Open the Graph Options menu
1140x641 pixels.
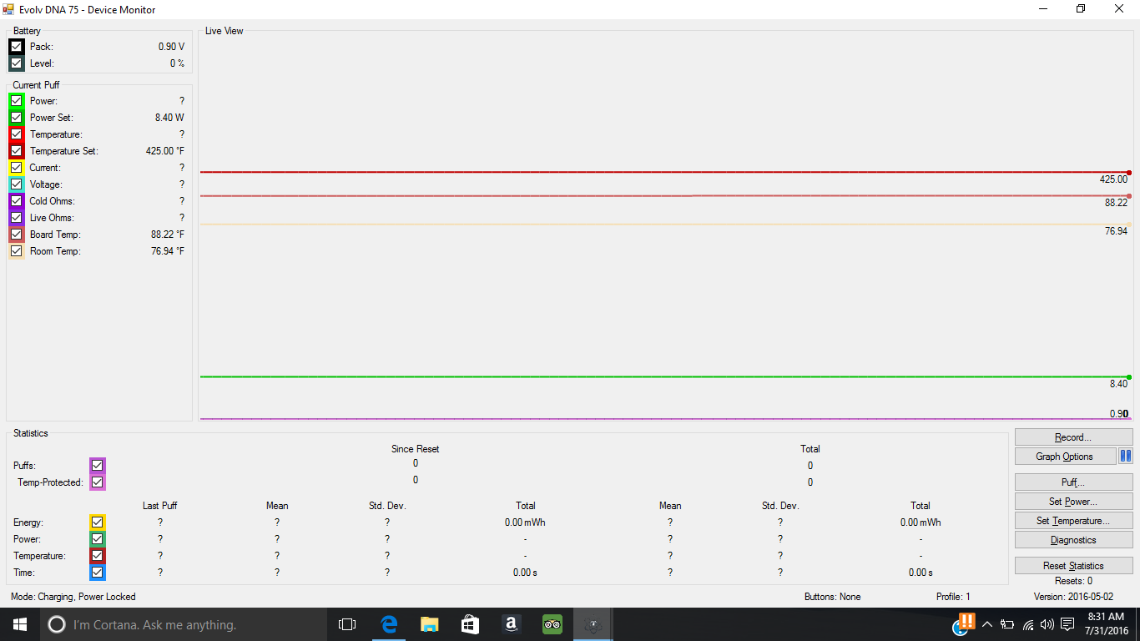pyautogui.click(x=1065, y=457)
